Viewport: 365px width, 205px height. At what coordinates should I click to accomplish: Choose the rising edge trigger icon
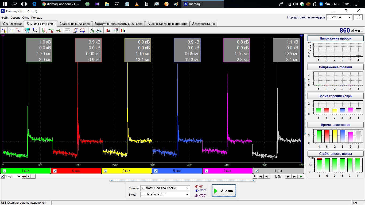point(11,30)
